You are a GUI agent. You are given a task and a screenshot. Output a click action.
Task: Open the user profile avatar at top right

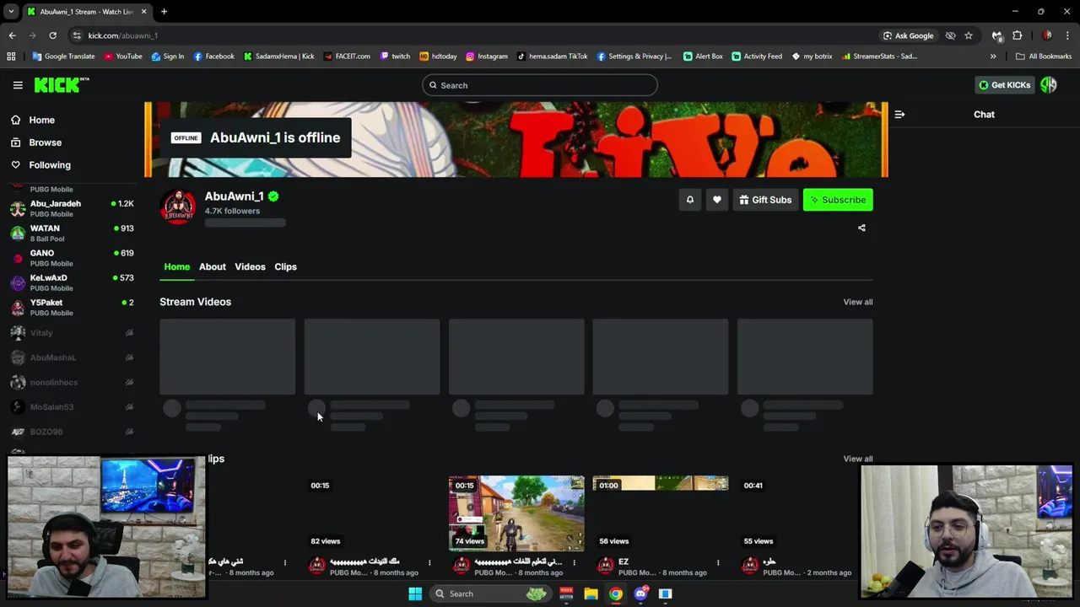point(1049,84)
